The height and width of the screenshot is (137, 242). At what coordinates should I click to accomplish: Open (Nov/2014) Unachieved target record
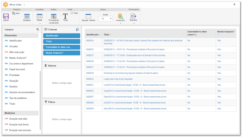(135, 109)
